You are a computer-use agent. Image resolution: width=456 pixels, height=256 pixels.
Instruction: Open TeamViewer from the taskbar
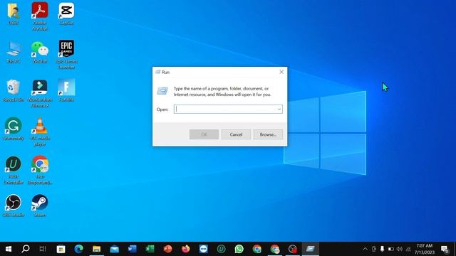point(204,249)
